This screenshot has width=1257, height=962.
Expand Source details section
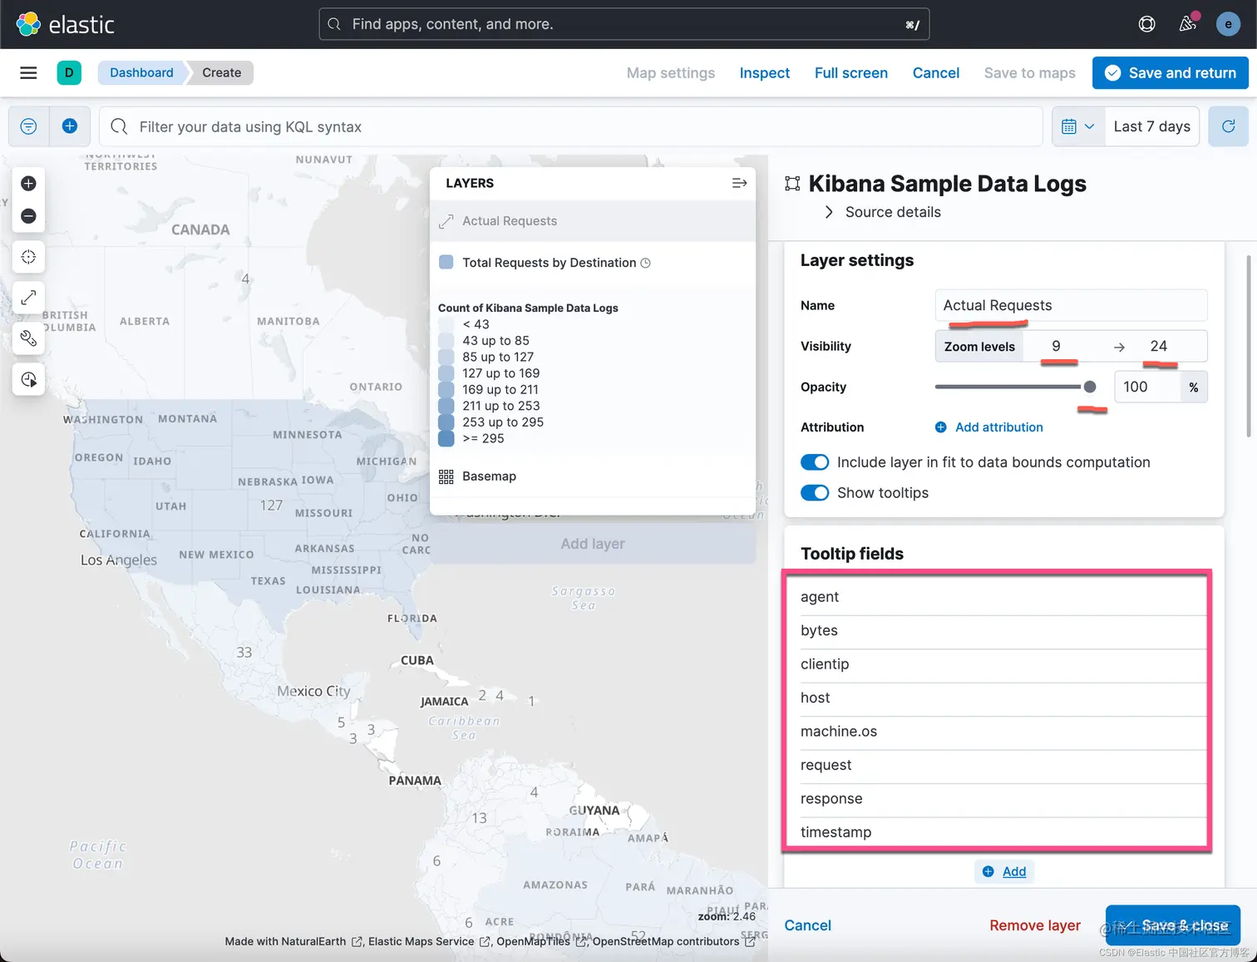coord(883,212)
